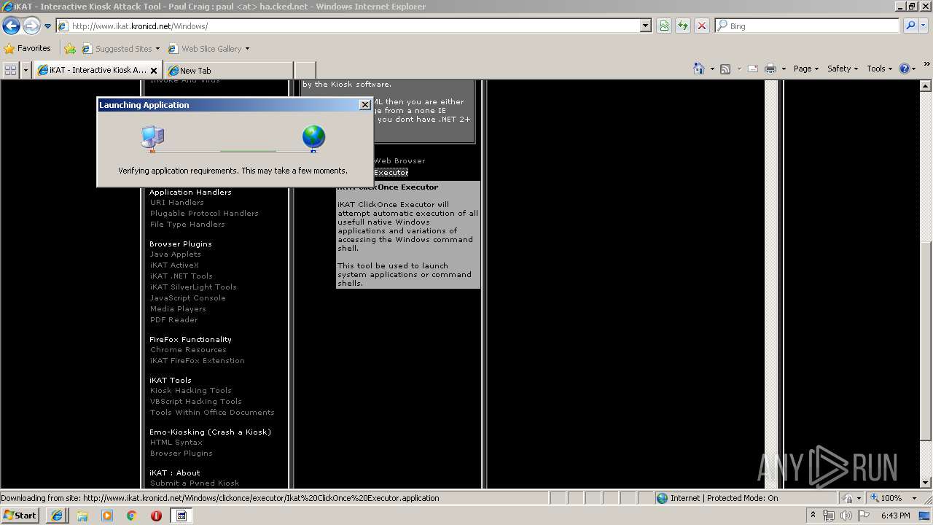Open a blank new tab button
The width and height of the screenshot is (933, 525).
pos(305,70)
